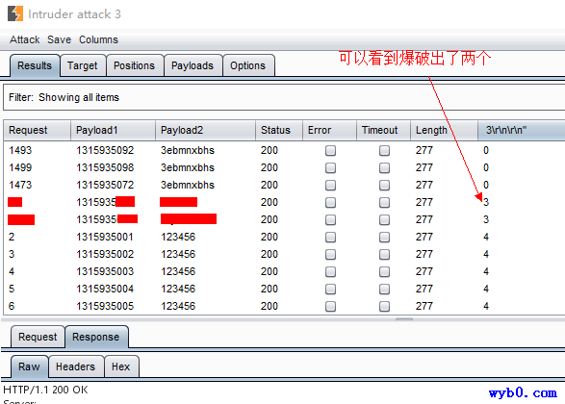Switch to the Positions tab
565x404 pixels.
point(134,65)
